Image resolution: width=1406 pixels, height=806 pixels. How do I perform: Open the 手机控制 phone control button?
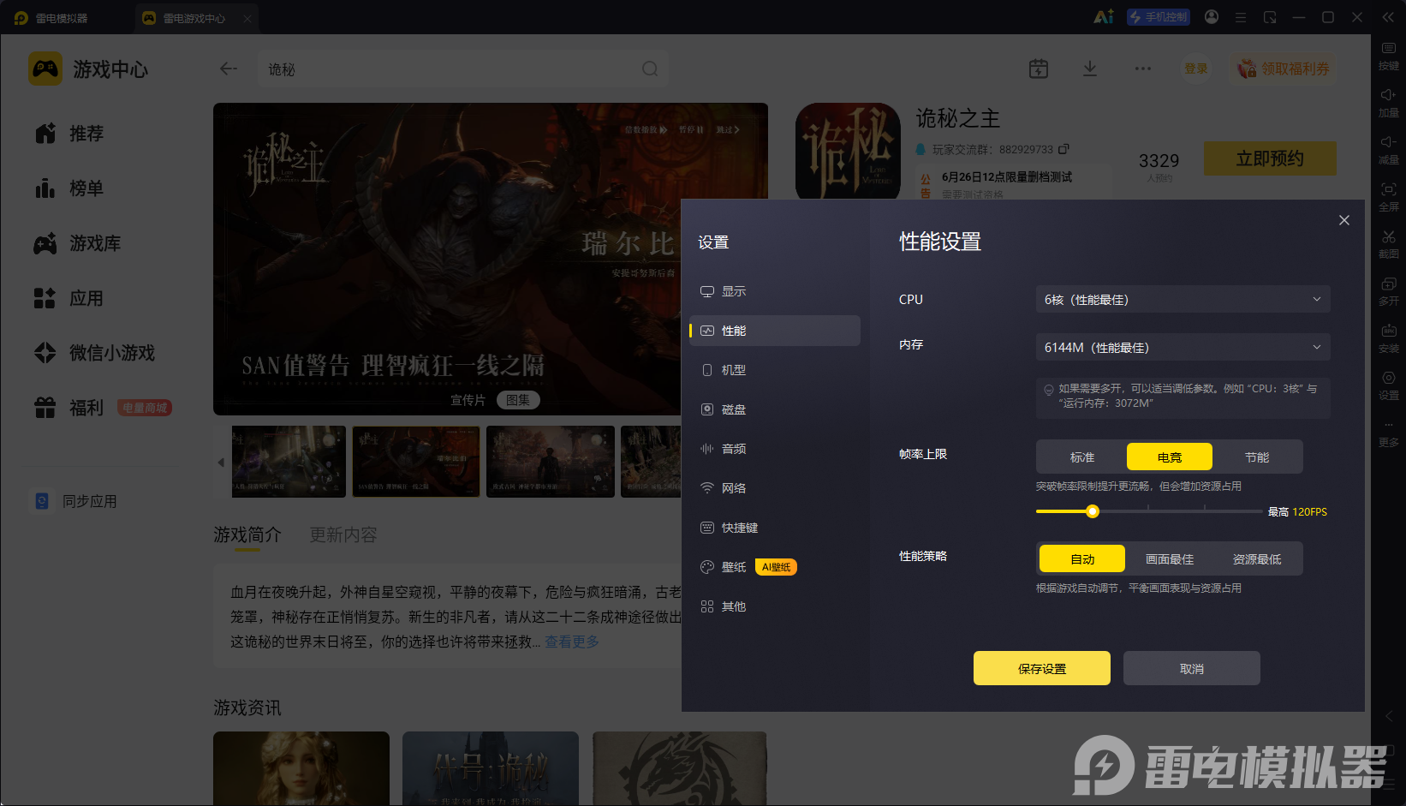pos(1159,17)
